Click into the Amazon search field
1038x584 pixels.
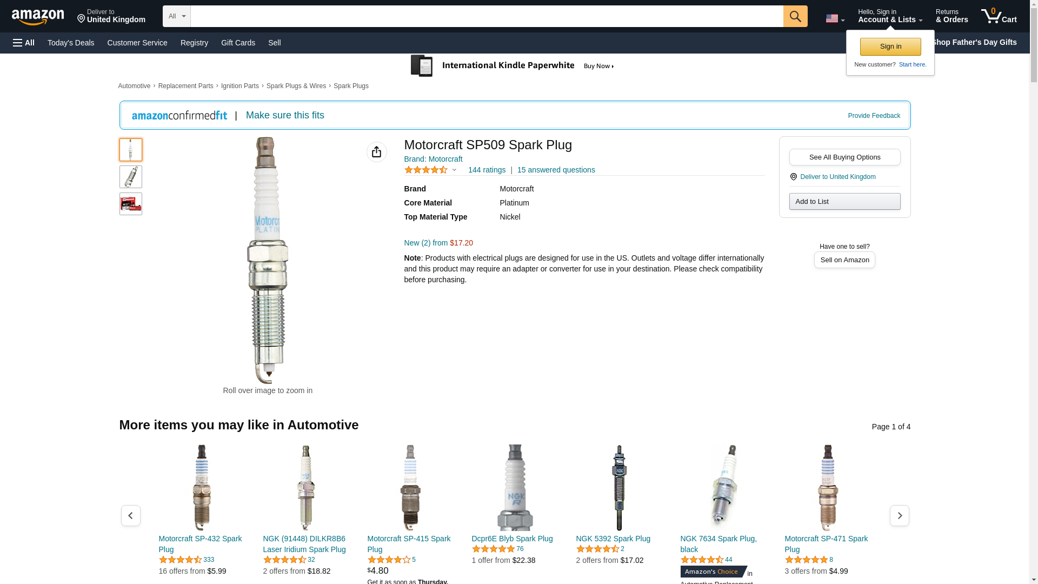click(x=487, y=16)
